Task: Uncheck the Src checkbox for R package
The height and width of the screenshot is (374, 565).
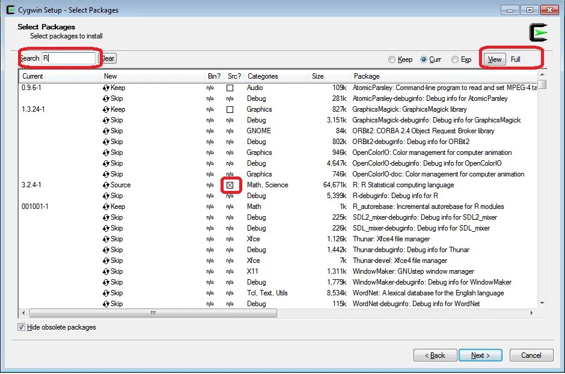Action: [230, 185]
